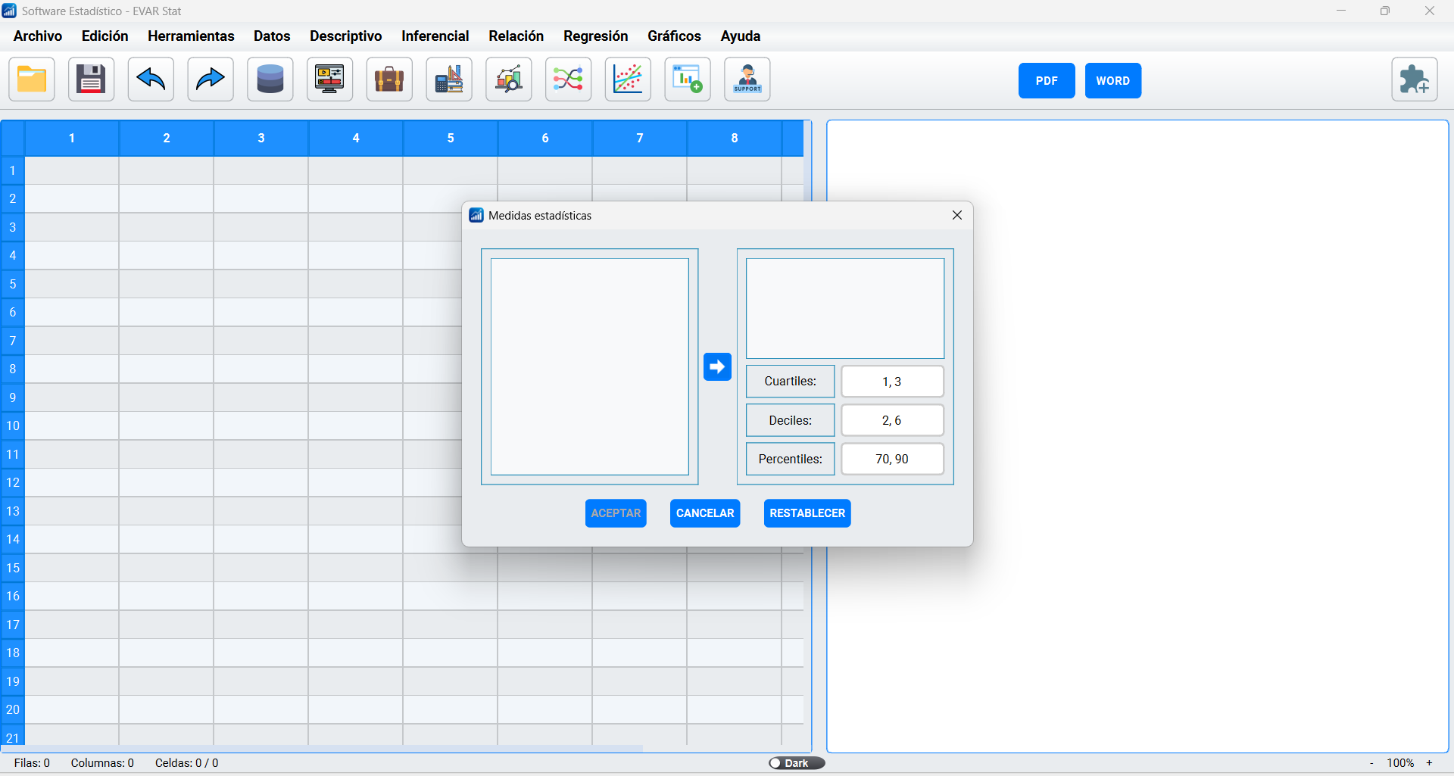Click the RESTABLECER button
Viewport: 1454px width, 776px height.
pos(807,513)
